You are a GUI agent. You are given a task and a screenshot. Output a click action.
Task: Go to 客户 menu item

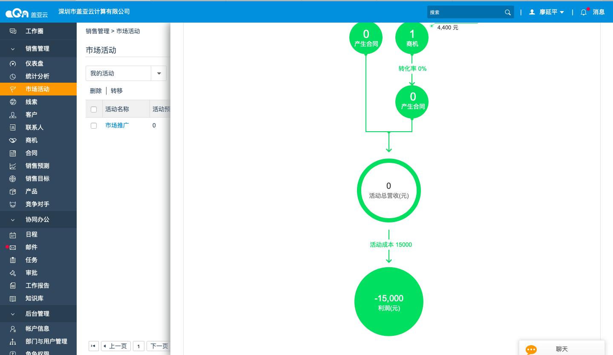click(x=32, y=115)
